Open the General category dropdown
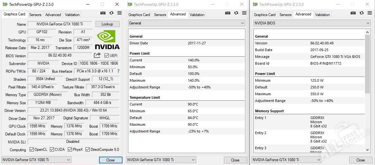Viewport: 375px width, 165px height. 187,23
